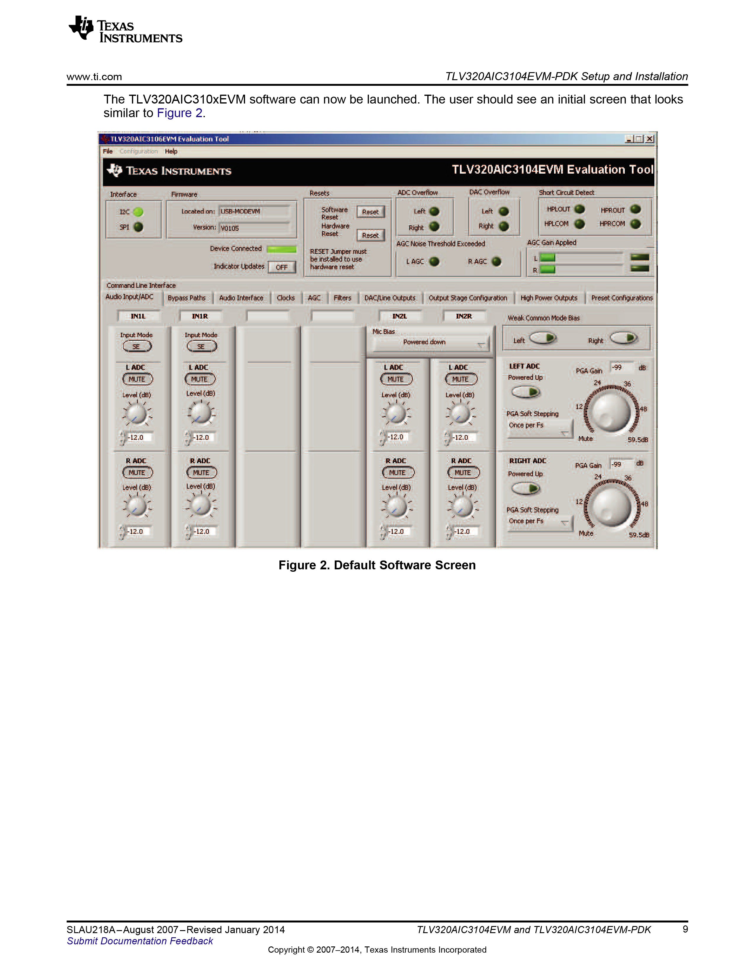Click the HPROUT short circuit indicator
Screen dimensions: 755x976
635,209
